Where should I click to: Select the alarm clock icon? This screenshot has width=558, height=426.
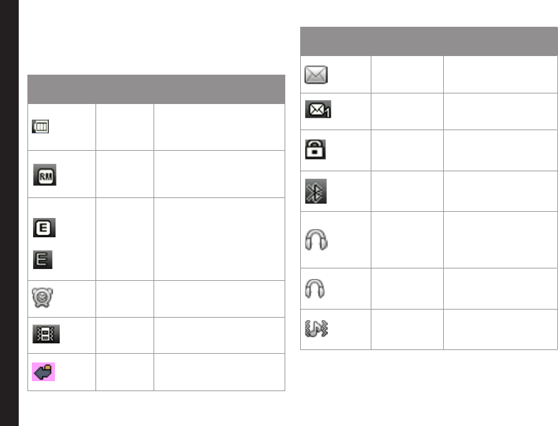[x=42, y=298]
